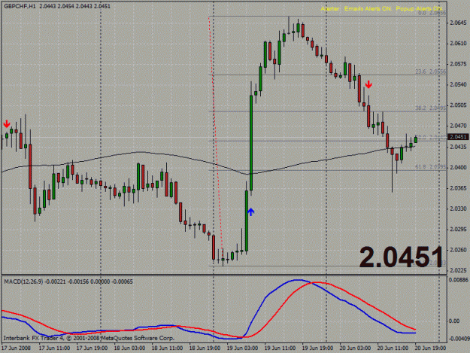Click the 2.0505 price axis label
The width and height of the screenshot is (470, 353).
click(458, 105)
